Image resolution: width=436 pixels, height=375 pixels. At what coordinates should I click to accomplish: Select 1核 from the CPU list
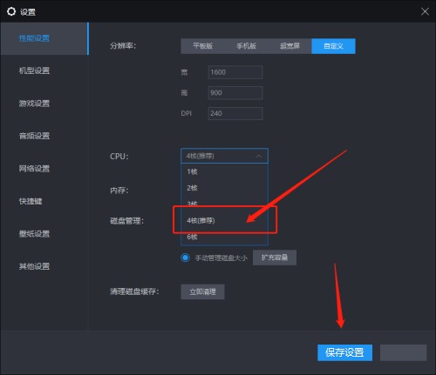224,171
